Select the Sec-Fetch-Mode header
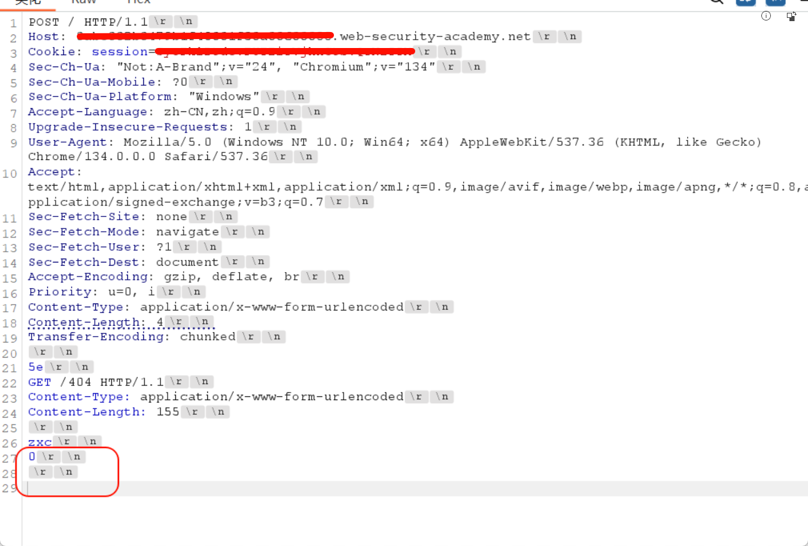This screenshot has width=808, height=546. 87,232
